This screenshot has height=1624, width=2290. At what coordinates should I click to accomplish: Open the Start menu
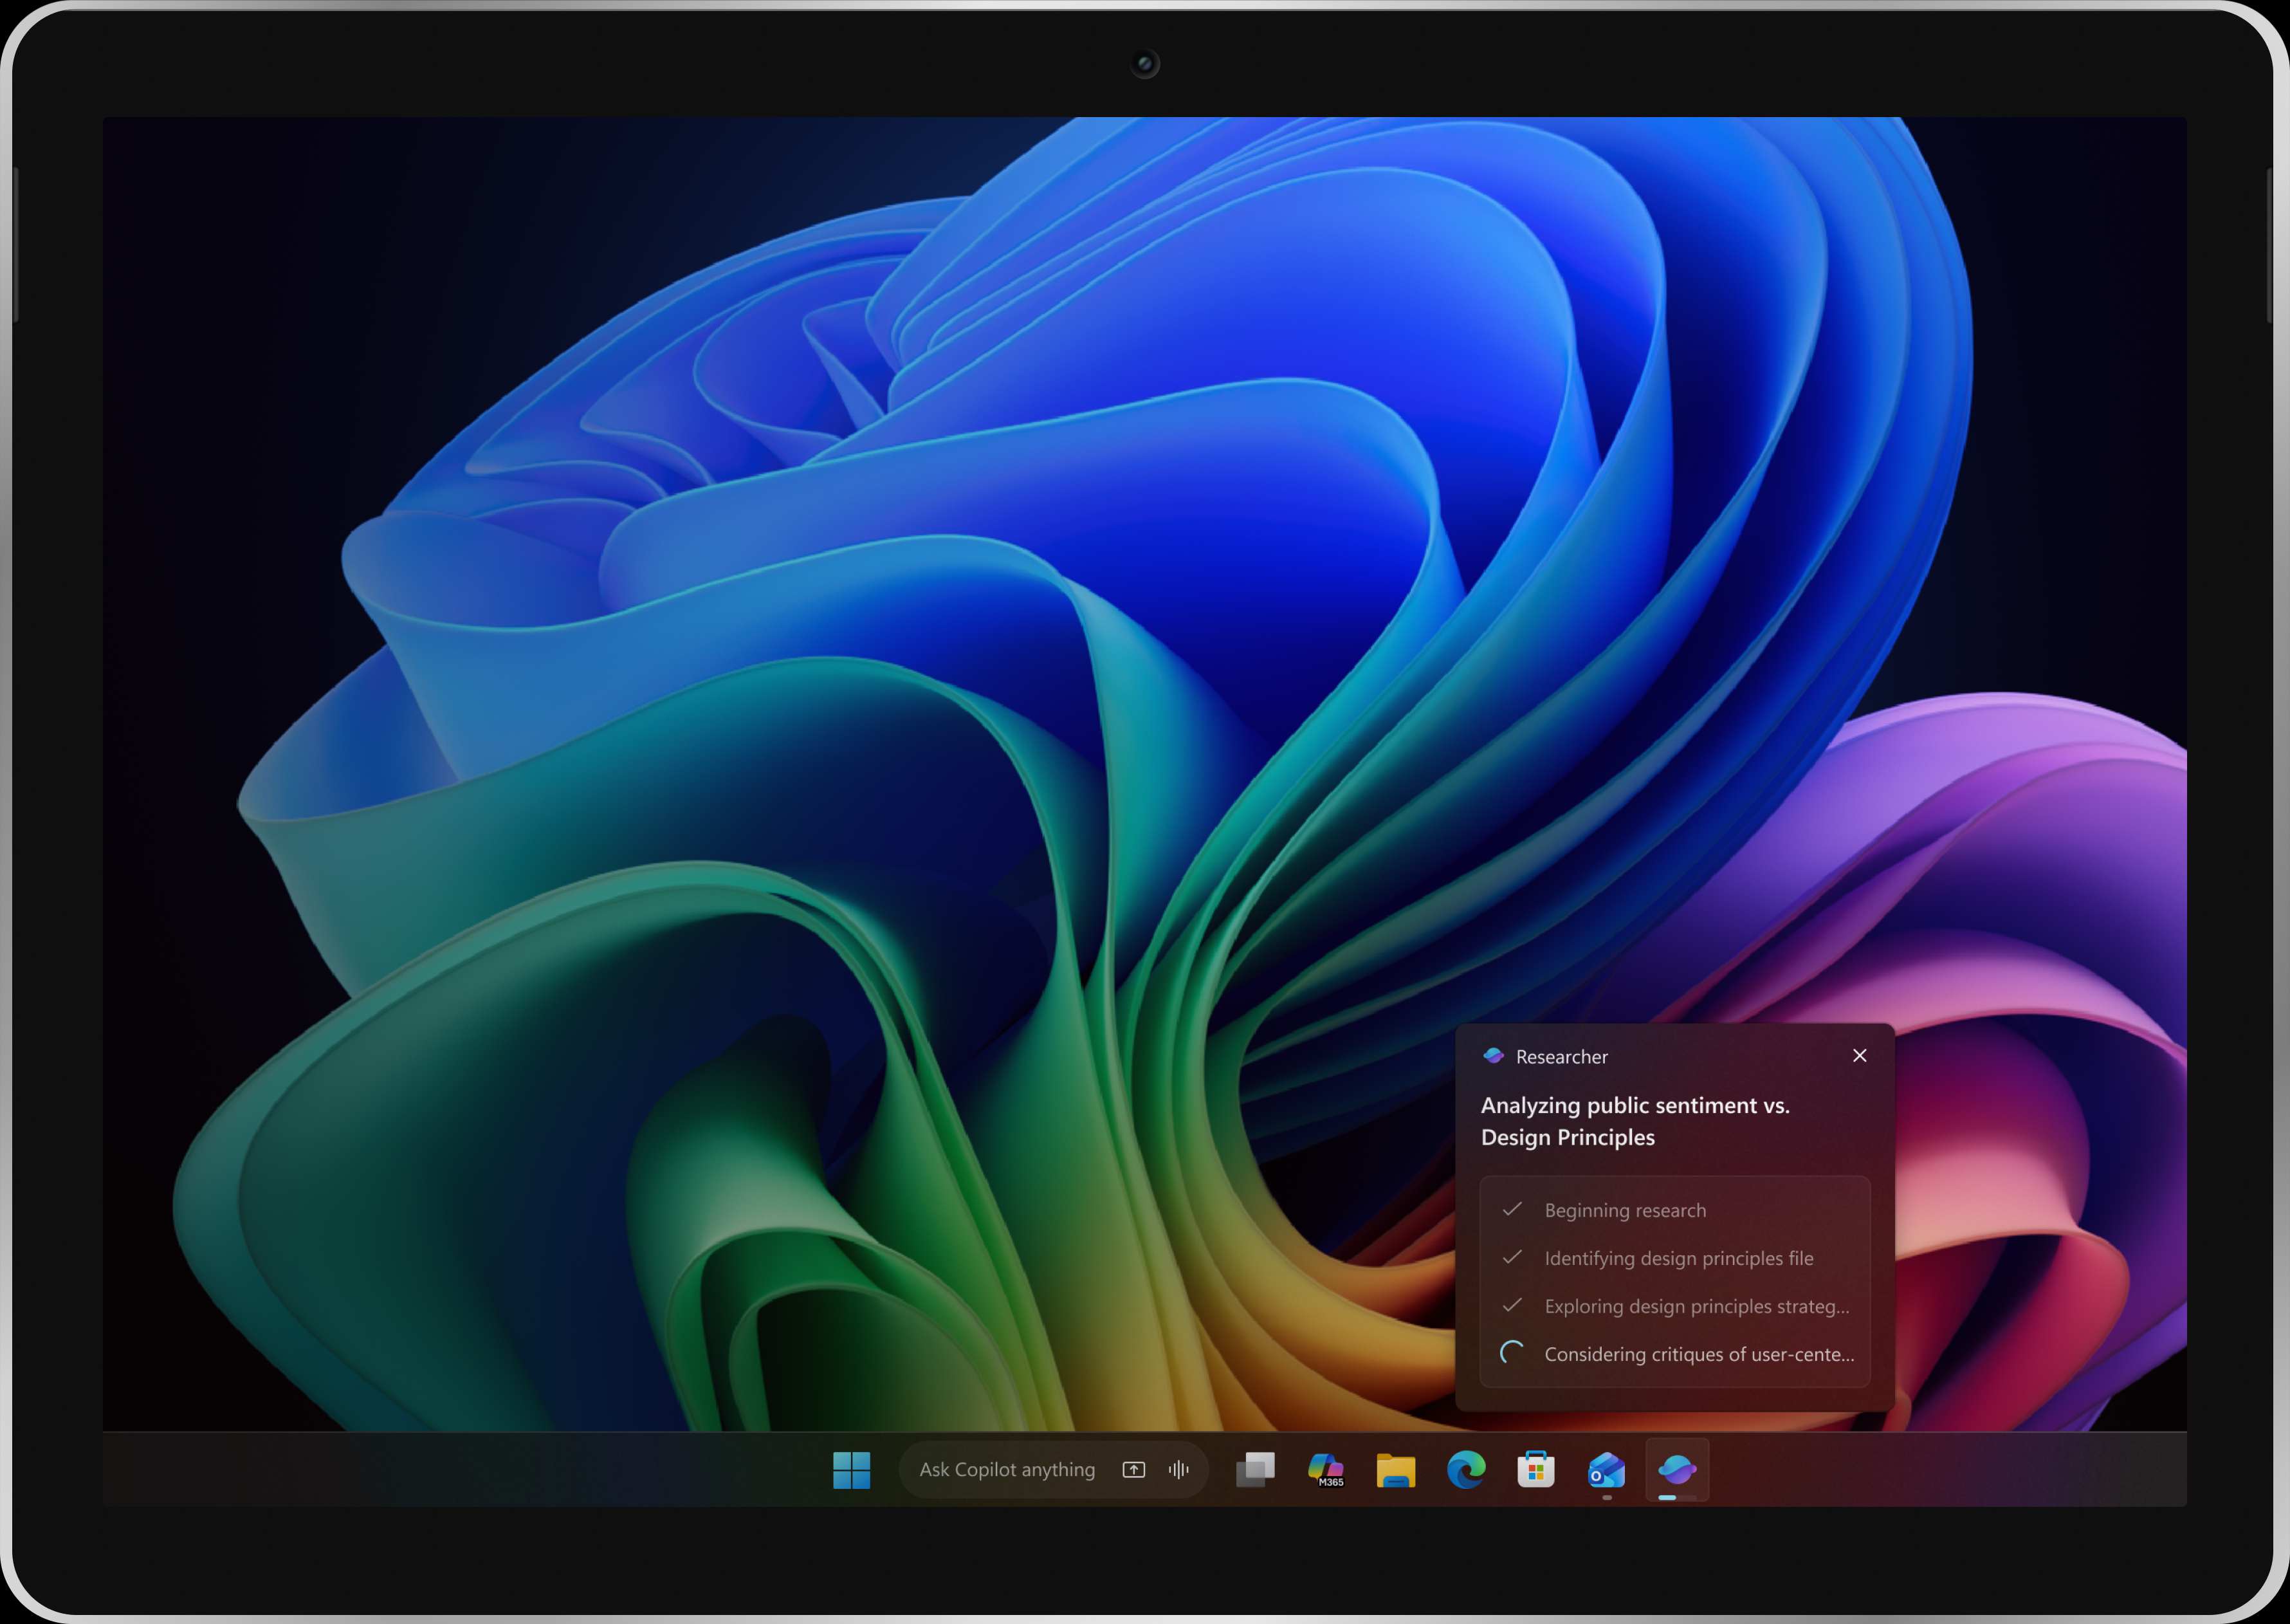[x=852, y=1469]
